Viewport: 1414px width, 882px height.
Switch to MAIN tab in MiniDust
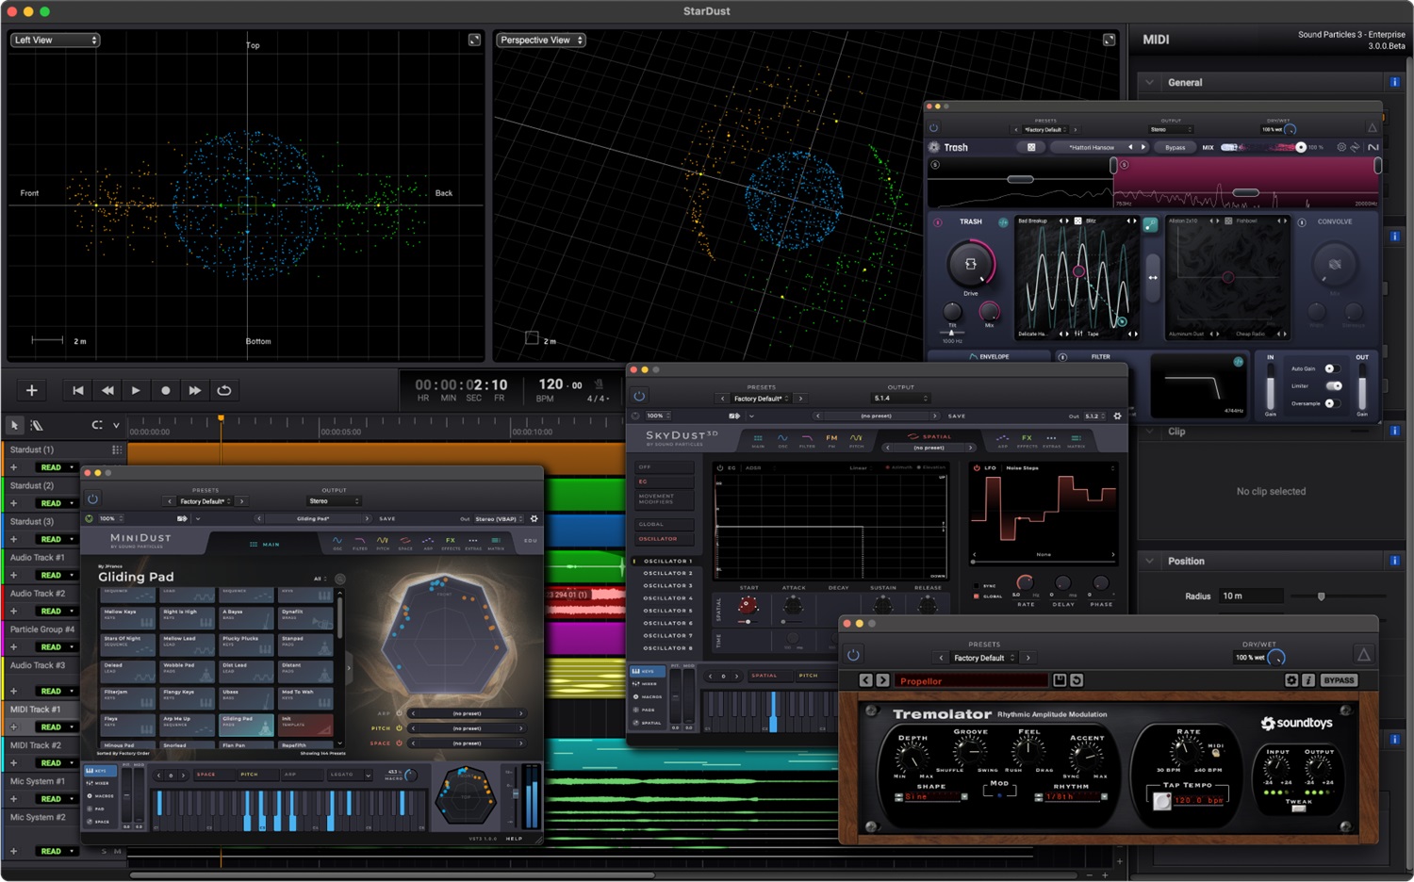coord(265,544)
